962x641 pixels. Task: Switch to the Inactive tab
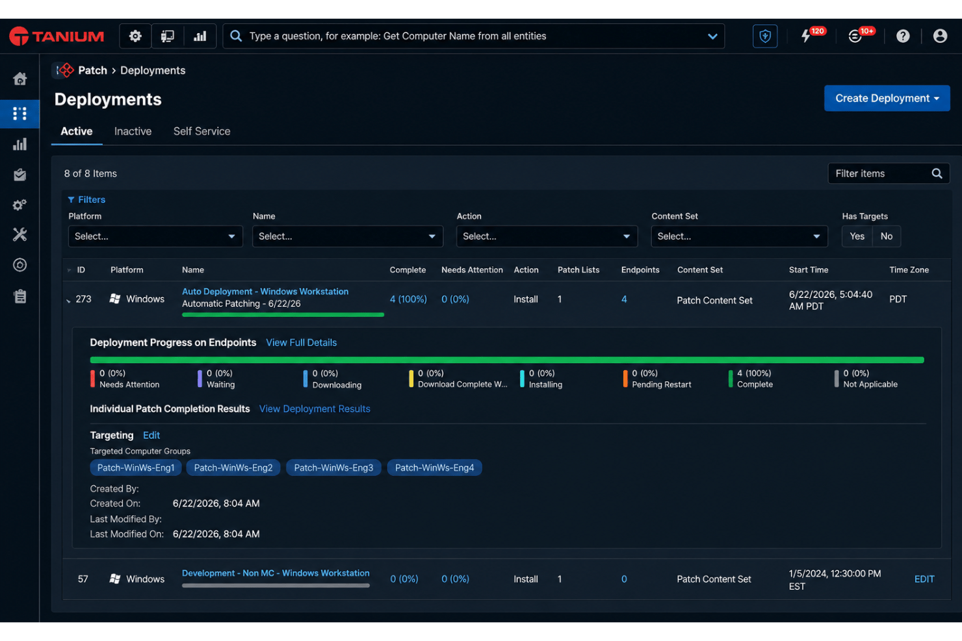pos(133,131)
